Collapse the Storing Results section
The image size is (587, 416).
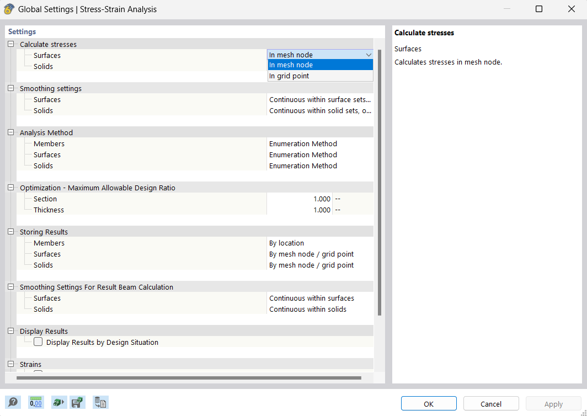(x=10, y=232)
